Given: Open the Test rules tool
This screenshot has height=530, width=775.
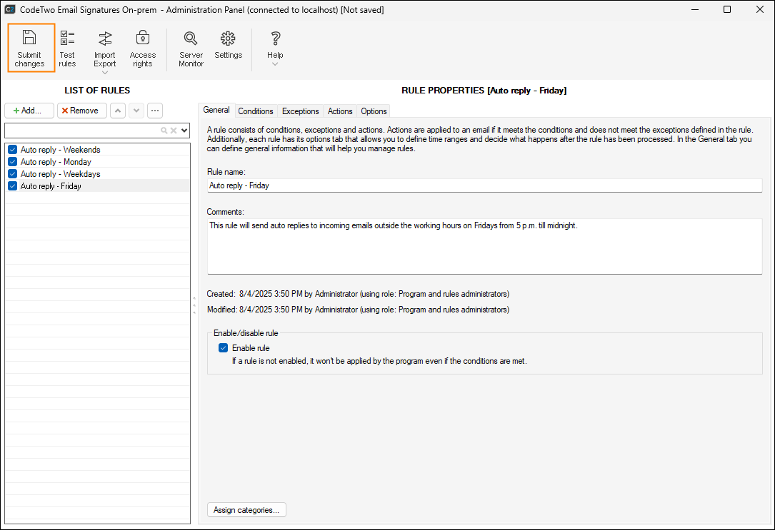Looking at the screenshot, I should [67, 48].
